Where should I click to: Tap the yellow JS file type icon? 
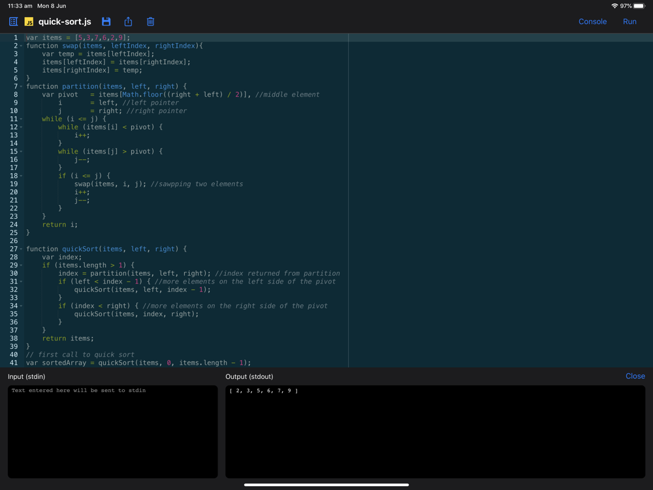[29, 22]
